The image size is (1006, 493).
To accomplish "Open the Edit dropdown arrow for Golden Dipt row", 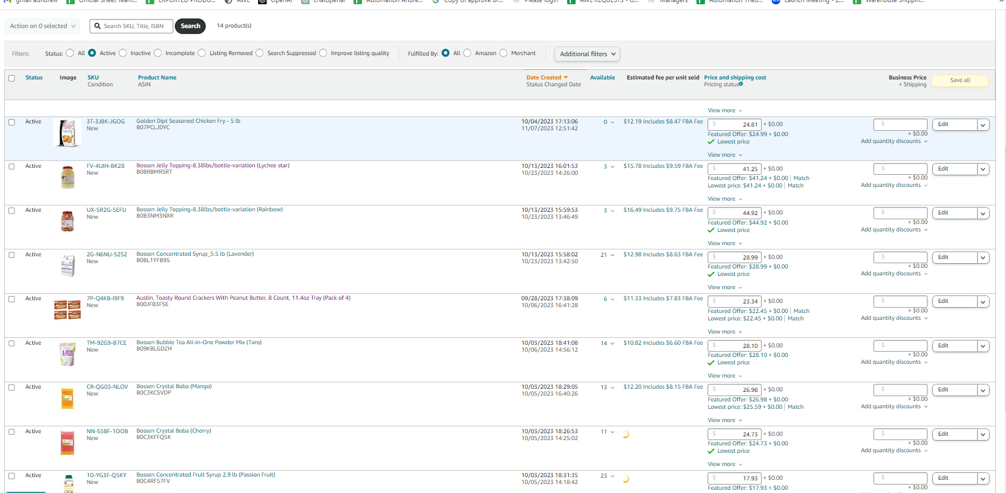I will point(983,125).
